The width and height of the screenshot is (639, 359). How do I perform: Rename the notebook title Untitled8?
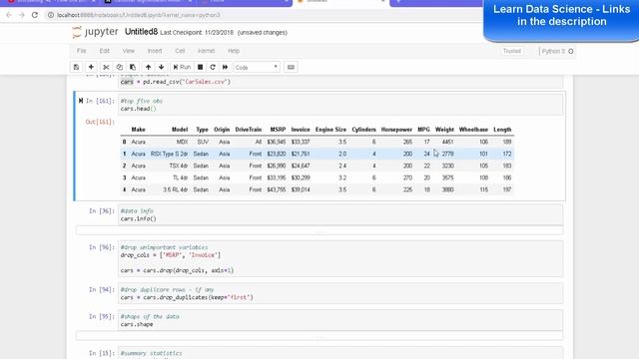point(141,32)
